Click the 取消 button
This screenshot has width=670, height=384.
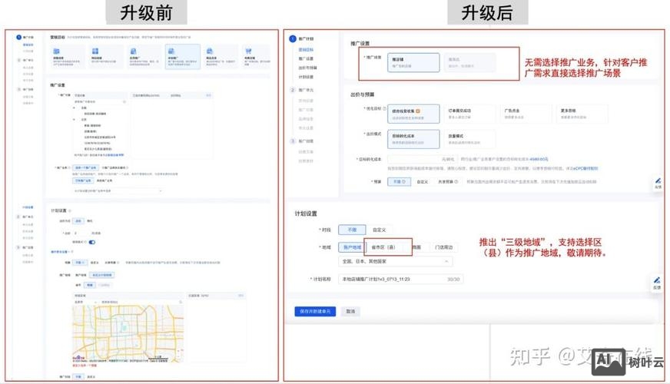coord(350,311)
